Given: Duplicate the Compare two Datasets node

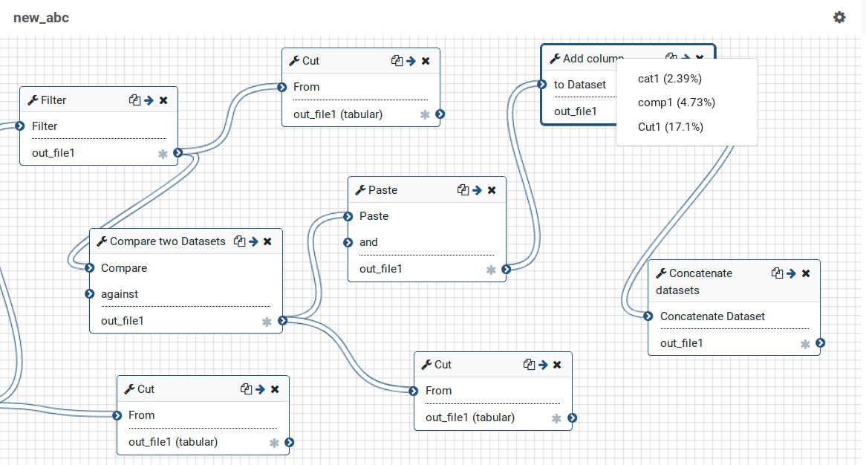Looking at the screenshot, I should pos(239,241).
